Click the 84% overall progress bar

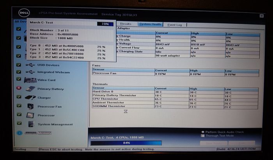(126, 143)
